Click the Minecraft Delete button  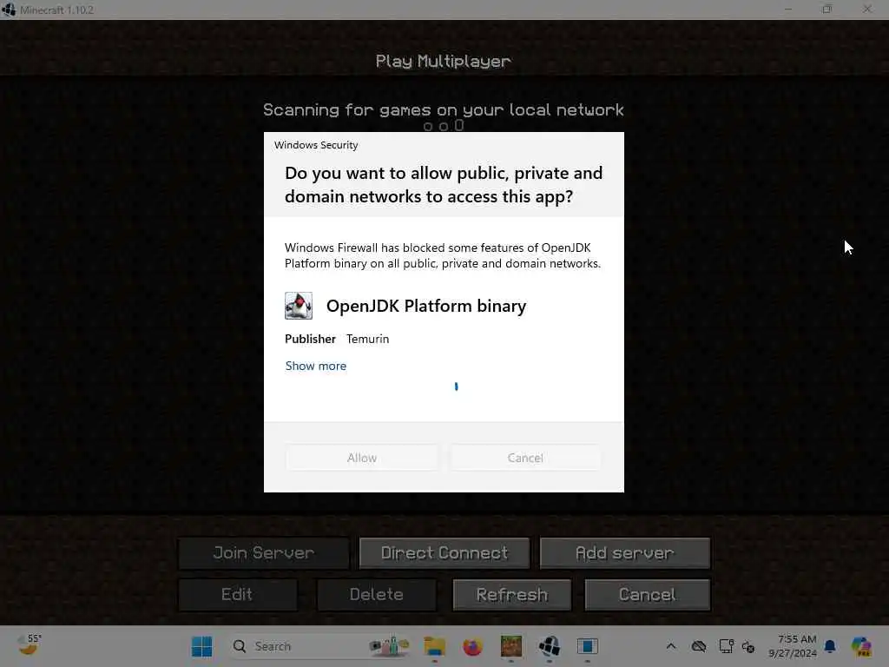[377, 594]
